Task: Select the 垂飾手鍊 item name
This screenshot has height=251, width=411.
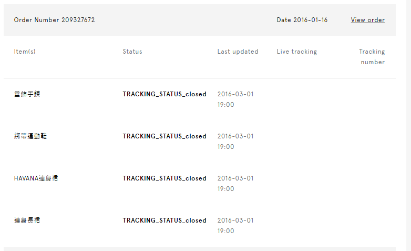Action: coord(27,94)
